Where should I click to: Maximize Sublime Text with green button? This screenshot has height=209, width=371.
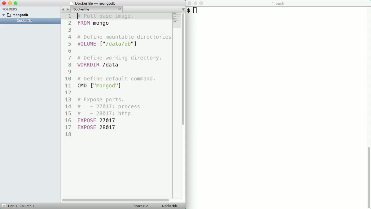point(16,3)
